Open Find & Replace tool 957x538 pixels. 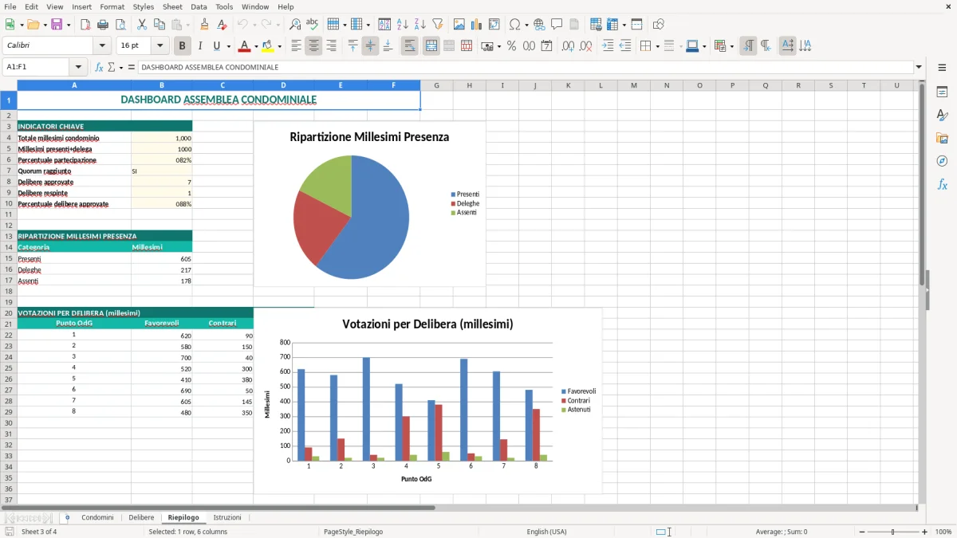[295, 25]
